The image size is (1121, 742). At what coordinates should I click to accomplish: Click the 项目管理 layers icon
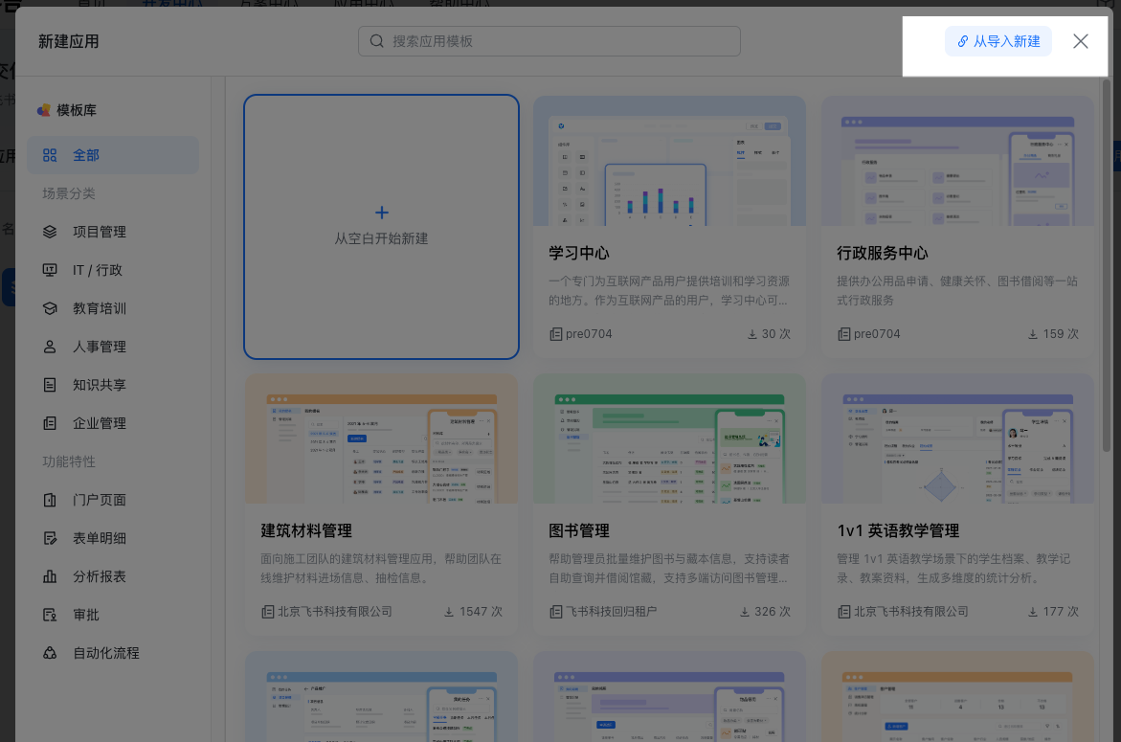[x=50, y=232]
